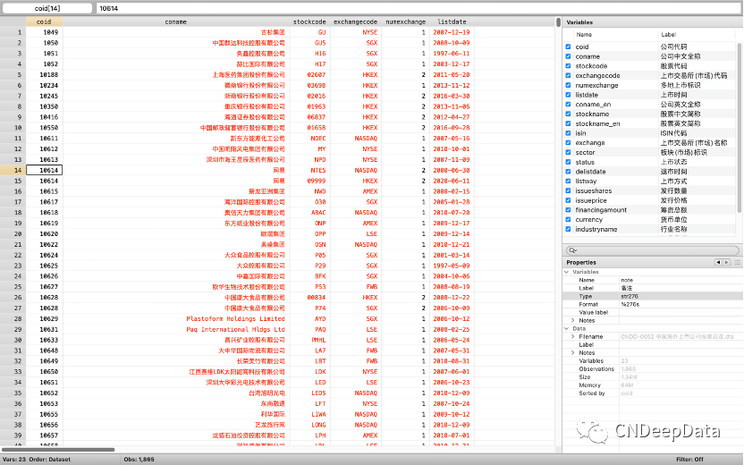This screenshot has width=744, height=465.
Task: Click Vars: 23 in status bar
Action: (x=13, y=460)
